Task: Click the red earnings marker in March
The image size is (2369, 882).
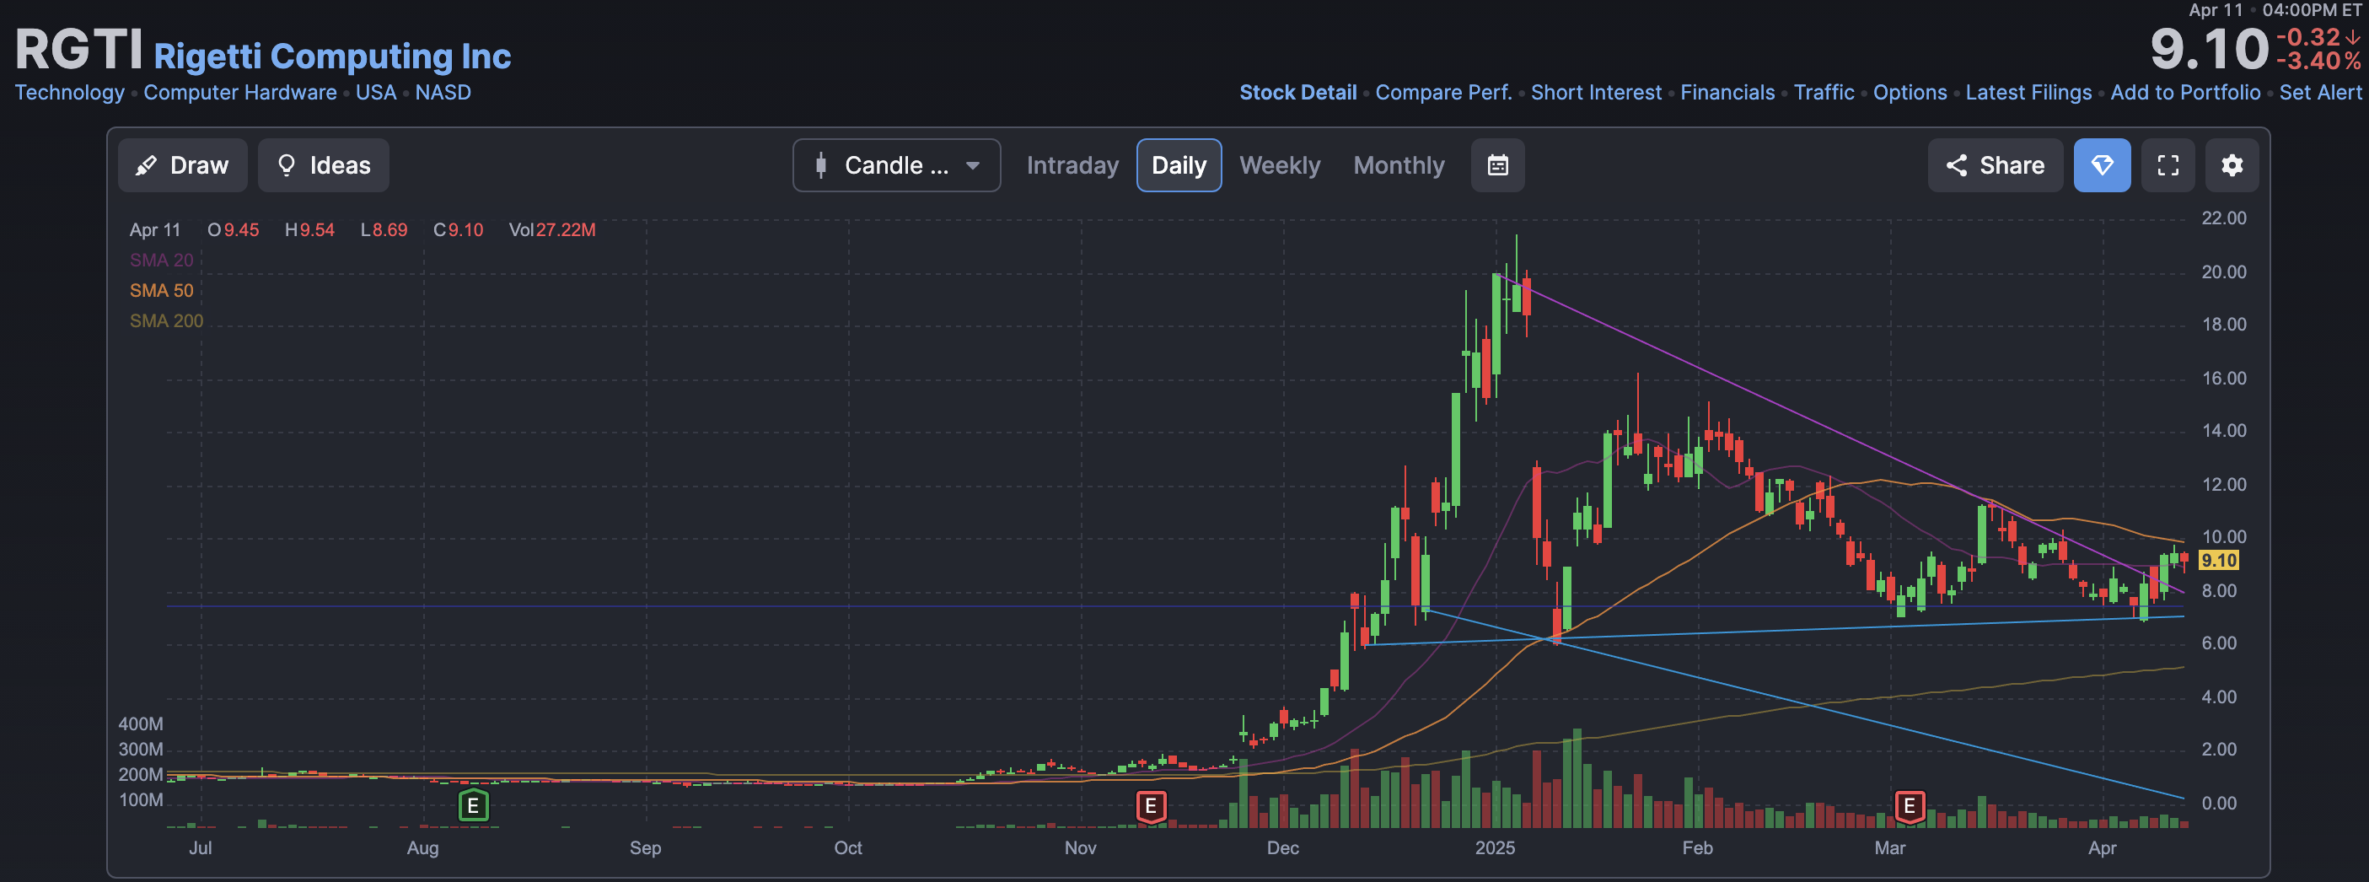Action: (x=1910, y=807)
